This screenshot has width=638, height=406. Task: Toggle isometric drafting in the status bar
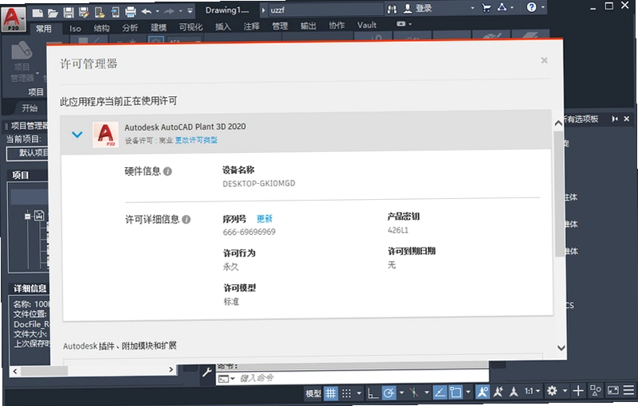click(414, 392)
